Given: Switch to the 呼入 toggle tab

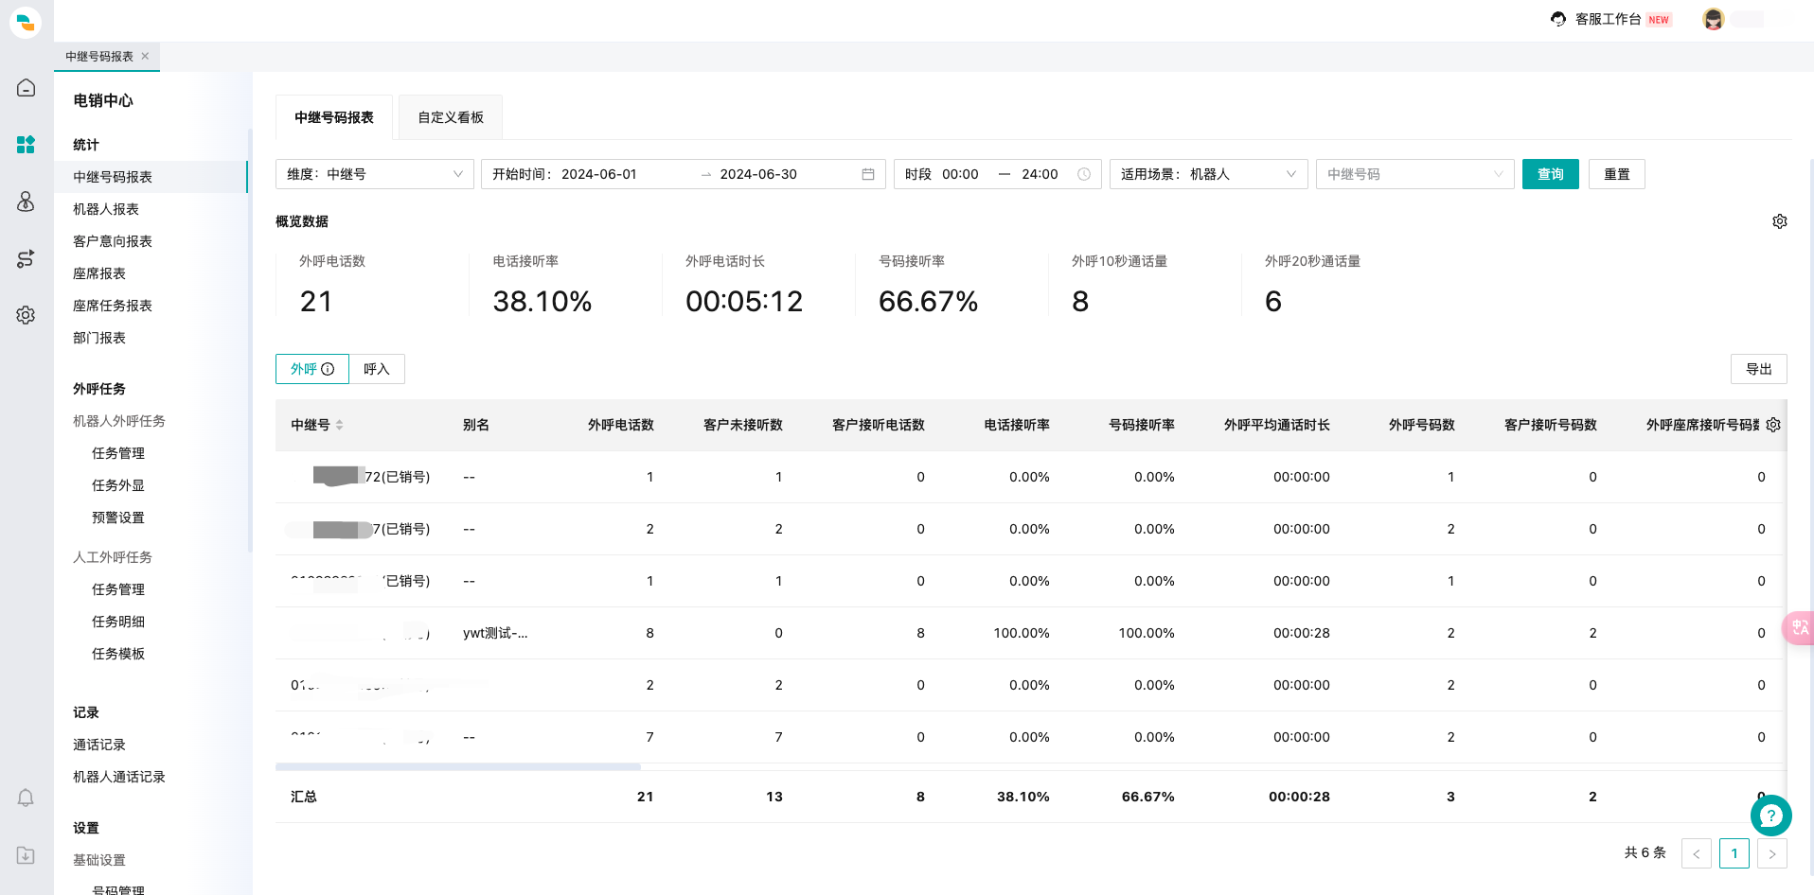Looking at the screenshot, I should coord(377,369).
